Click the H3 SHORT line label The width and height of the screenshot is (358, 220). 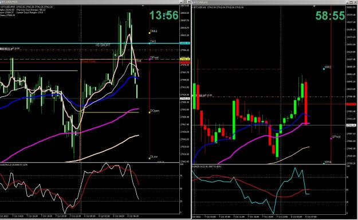tap(103, 45)
